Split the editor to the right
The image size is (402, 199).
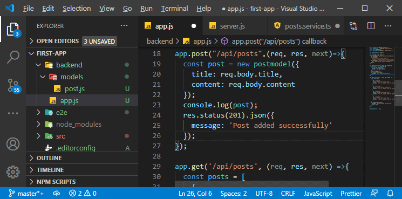(x=371, y=26)
